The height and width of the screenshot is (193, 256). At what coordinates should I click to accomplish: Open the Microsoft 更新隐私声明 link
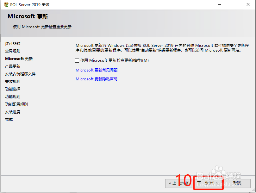tap(97, 79)
